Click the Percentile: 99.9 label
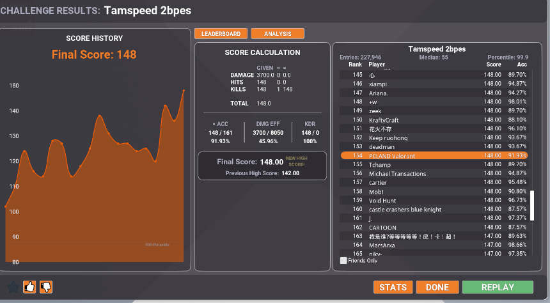 pyautogui.click(x=508, y=57)
